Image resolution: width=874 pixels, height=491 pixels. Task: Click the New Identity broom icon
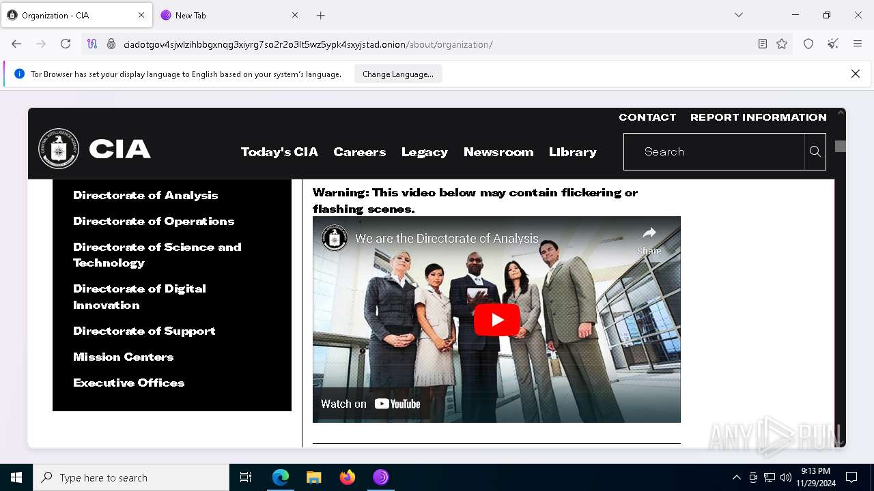pyautogui.click(x=832, y=44)
